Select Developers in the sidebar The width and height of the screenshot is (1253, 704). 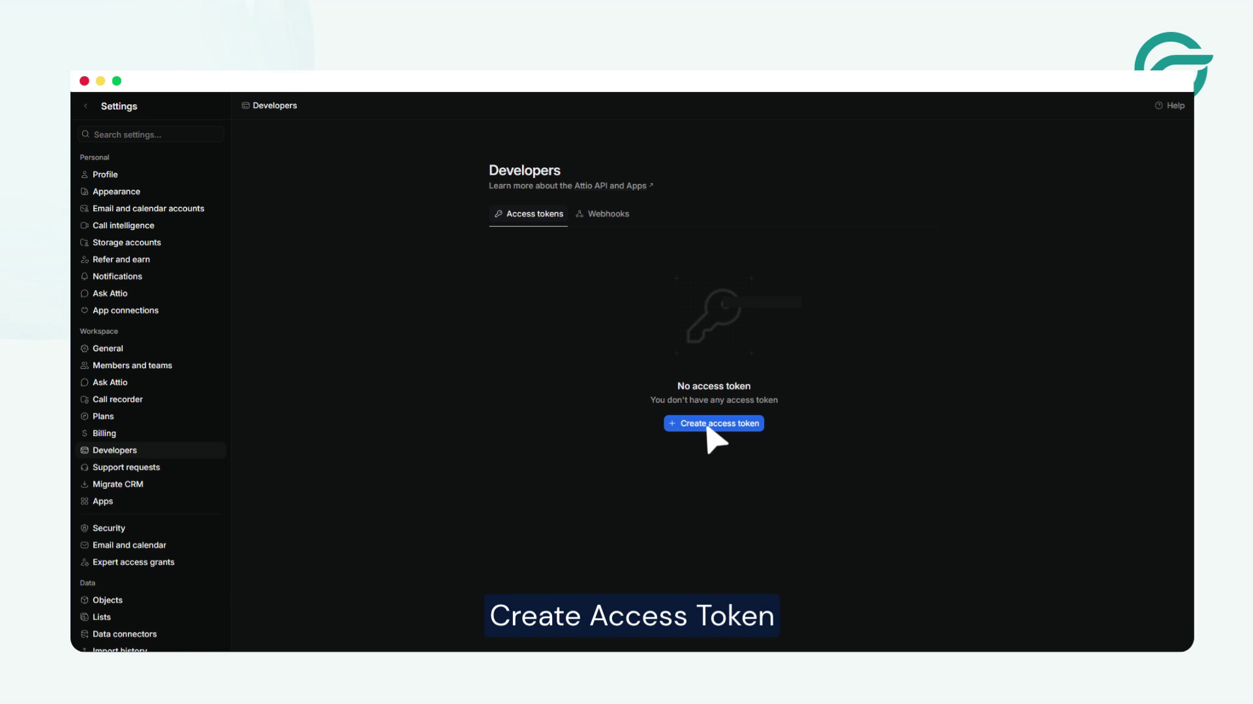(151, 450)
